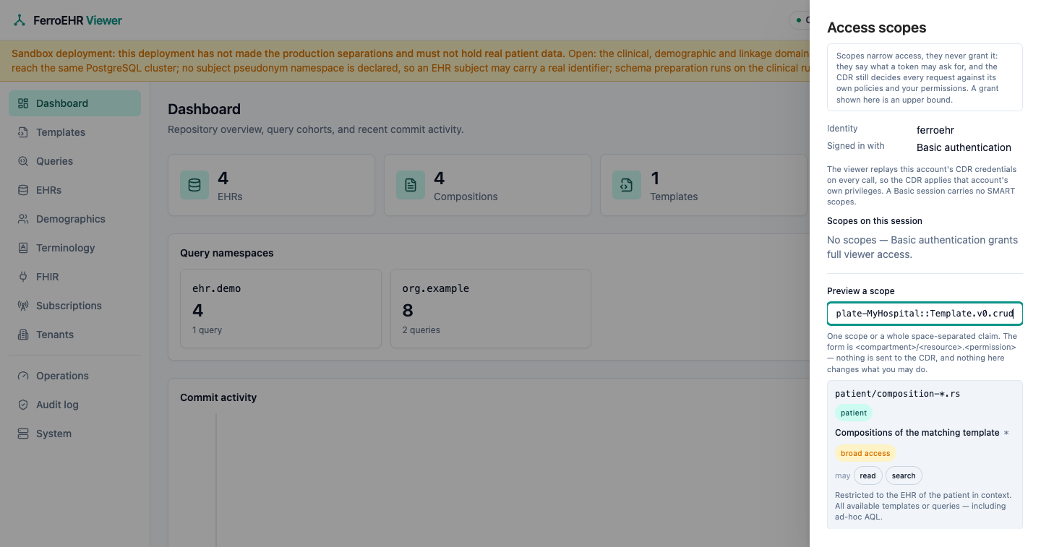The width and height of the screenshot is (1041, 547).
Task: Select the FHIR plug icon
Action: click(23, 277)
